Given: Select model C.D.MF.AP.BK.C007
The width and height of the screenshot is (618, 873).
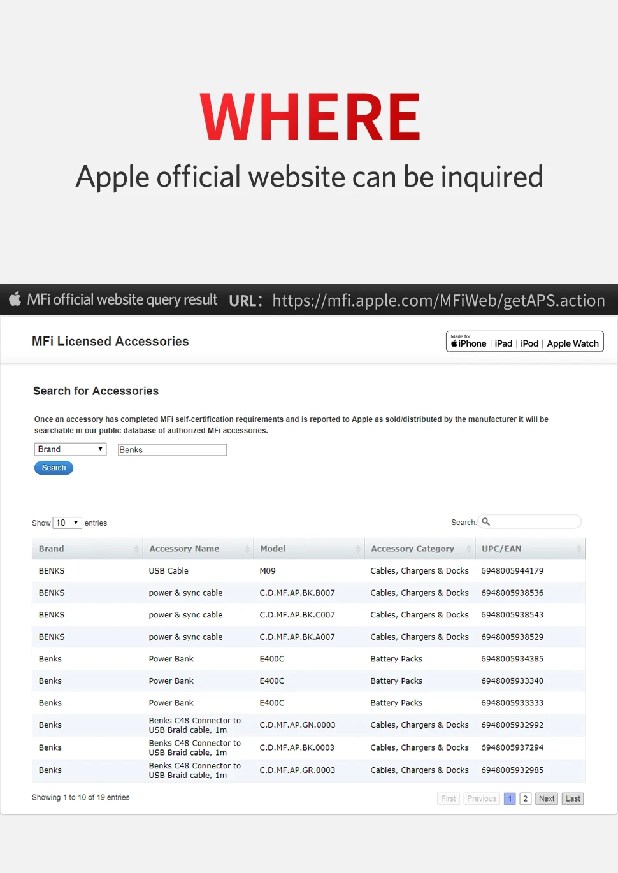Looking at the screenshot, I should pos(298,615).
